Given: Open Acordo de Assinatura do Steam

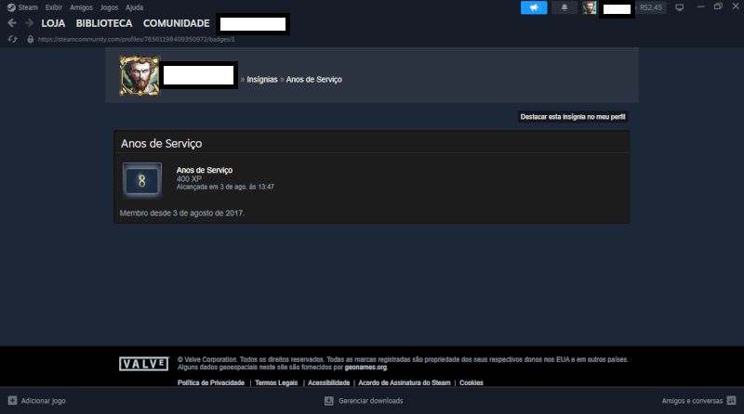Looking at the screenshot, I should 405,382.
